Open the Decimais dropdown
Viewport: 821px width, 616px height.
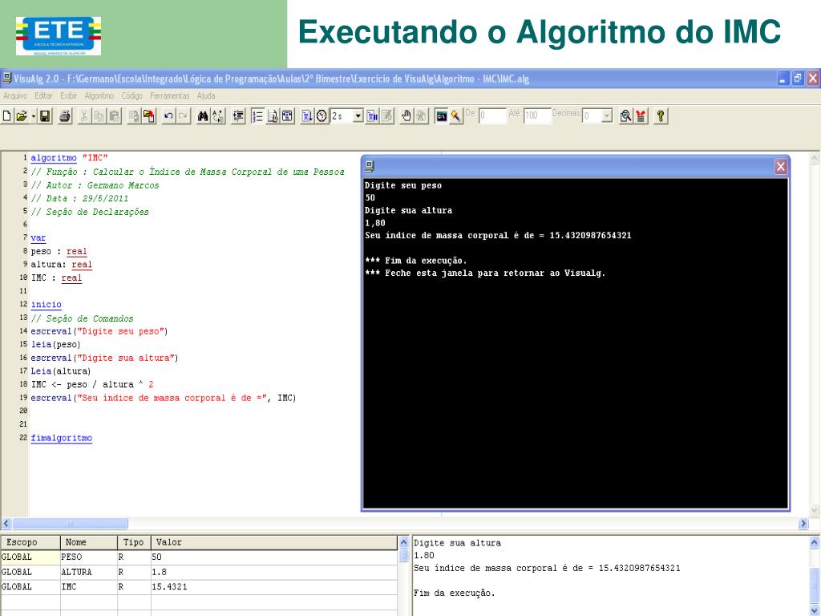(607, 115)
